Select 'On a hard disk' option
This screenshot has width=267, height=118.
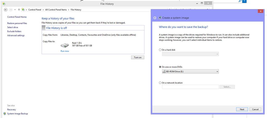click(167, 50)
